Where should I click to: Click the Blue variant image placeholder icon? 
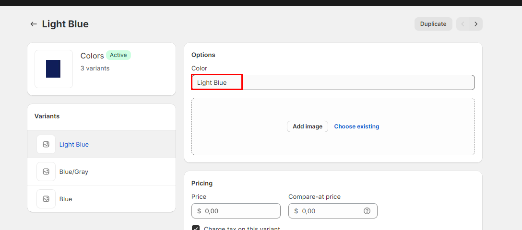click(x=46, y=199)
